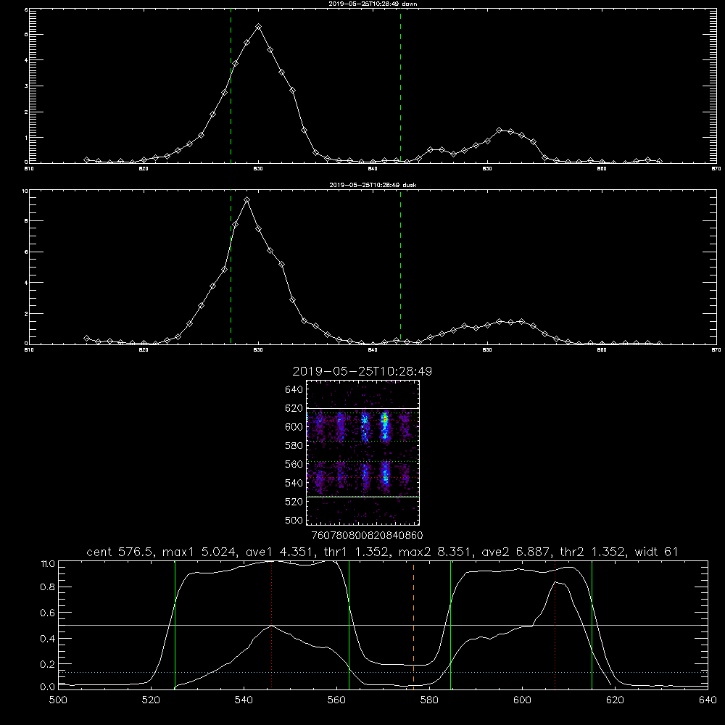Click the solid green line near 563
Screen dimensions: 725x725
point(349,624)
